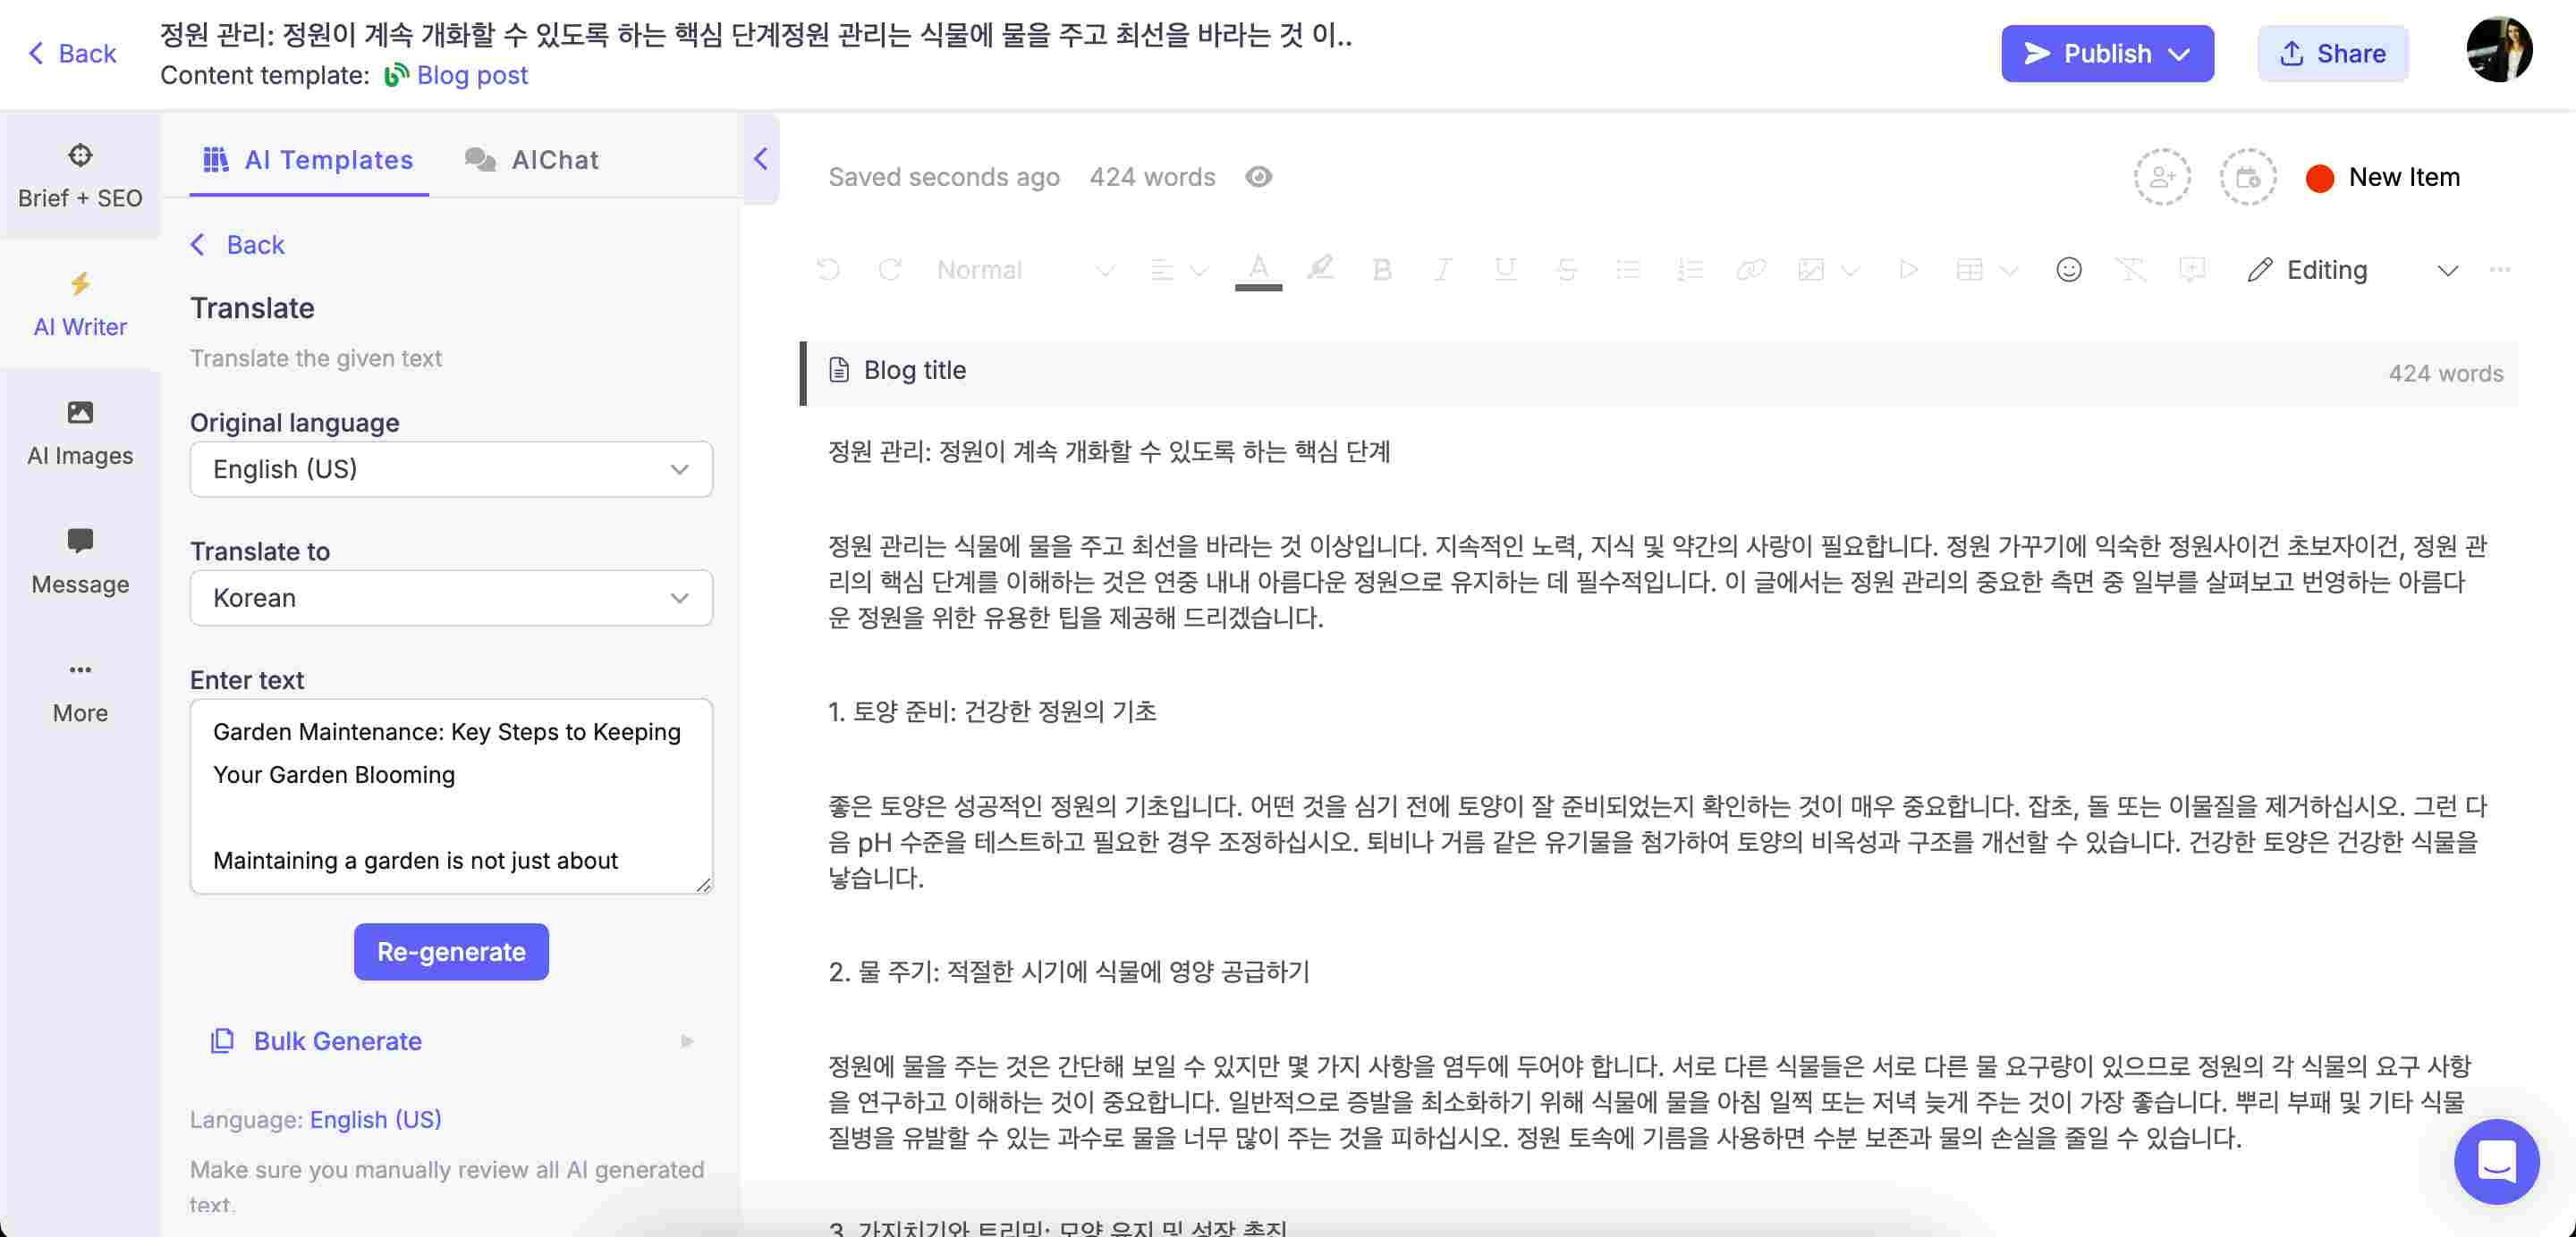
Task: Insert a hyperlink
Action: 1750,270
